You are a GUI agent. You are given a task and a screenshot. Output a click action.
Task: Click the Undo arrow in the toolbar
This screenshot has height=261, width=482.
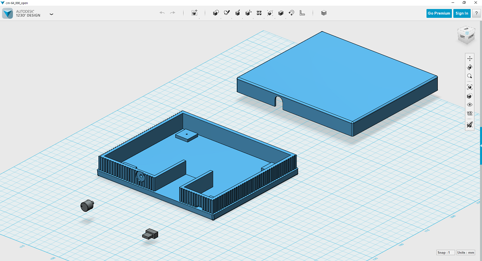(x=162, y=13)
